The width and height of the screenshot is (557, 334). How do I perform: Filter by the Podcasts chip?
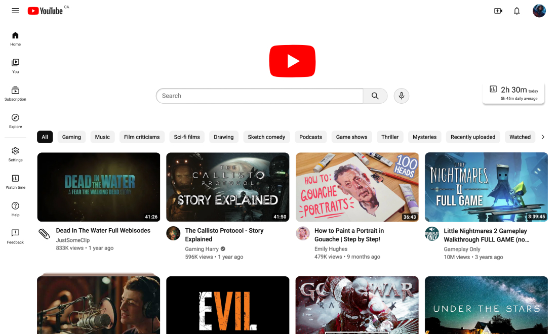[310, 137]
